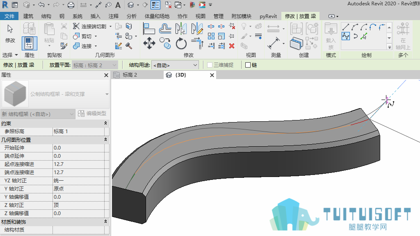Open the 结构 ribbon tab
The height and width of the screenshot is (236, 420).
[46, 16]
